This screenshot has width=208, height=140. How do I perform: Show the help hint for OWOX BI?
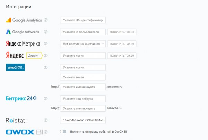pos(46,132)
